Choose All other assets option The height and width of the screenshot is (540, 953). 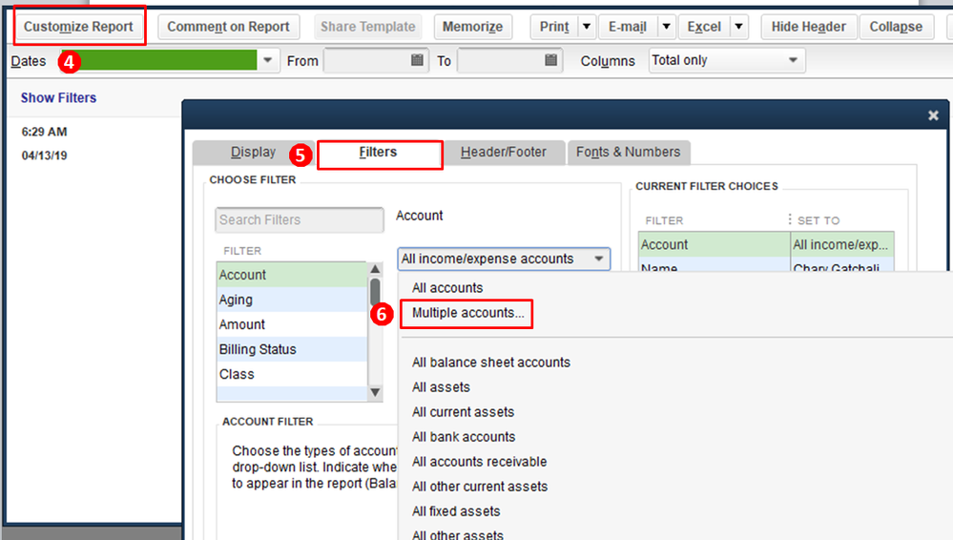(458, 535)
